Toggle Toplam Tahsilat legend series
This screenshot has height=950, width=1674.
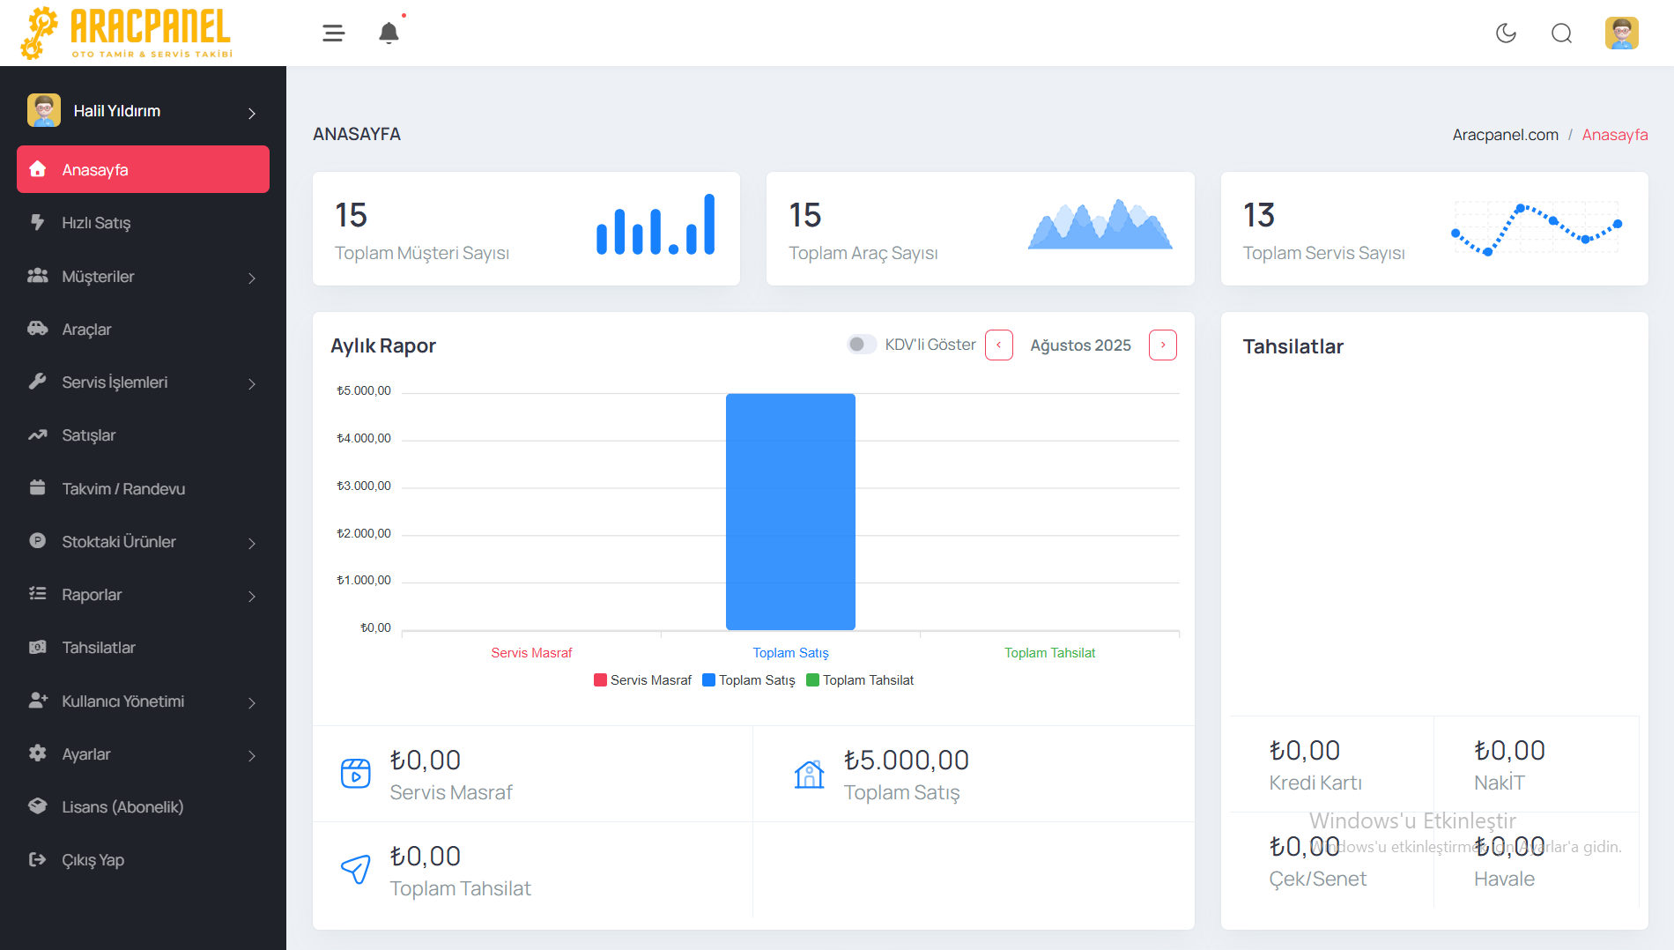[860, 680]
